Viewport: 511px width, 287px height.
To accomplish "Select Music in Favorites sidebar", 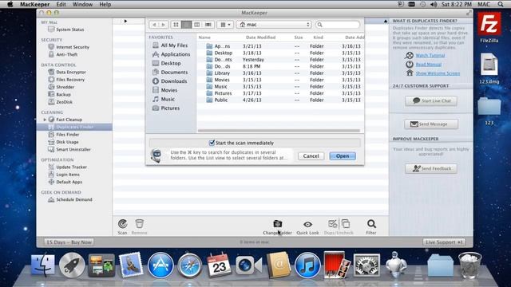I will click(x=164, y=99).
